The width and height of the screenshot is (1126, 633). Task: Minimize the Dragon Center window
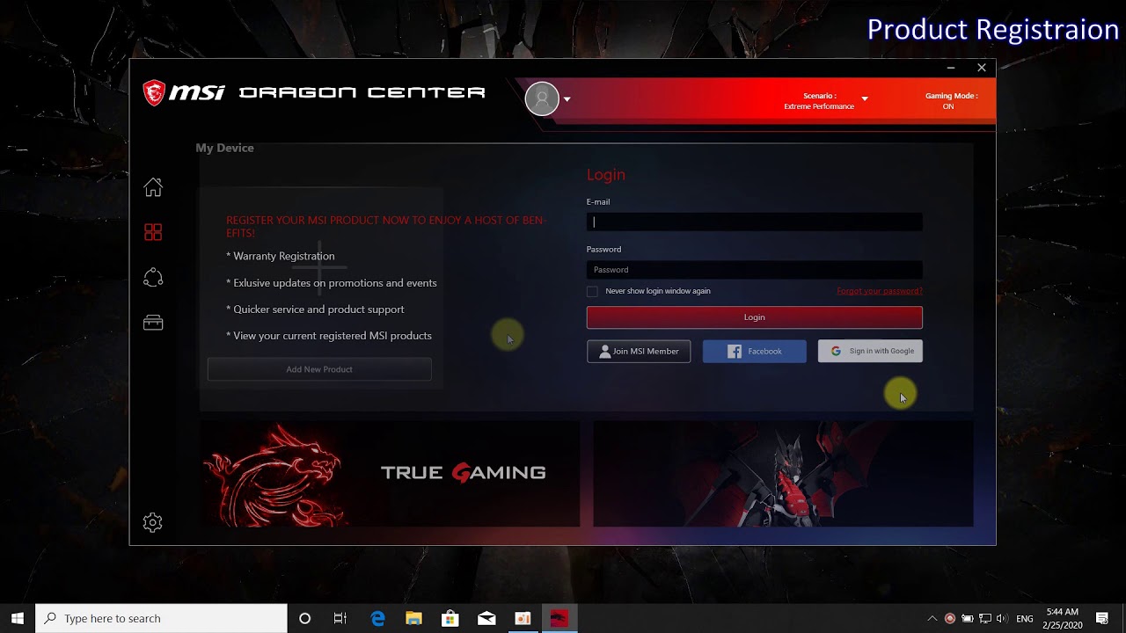click(x=951, y=68)
